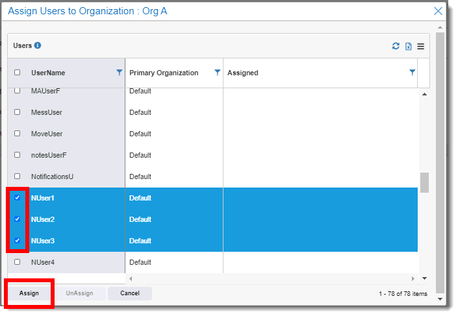This screenshot has height=316, width=458.
Task: Click the Cancel button
Action: click(130, 293)
